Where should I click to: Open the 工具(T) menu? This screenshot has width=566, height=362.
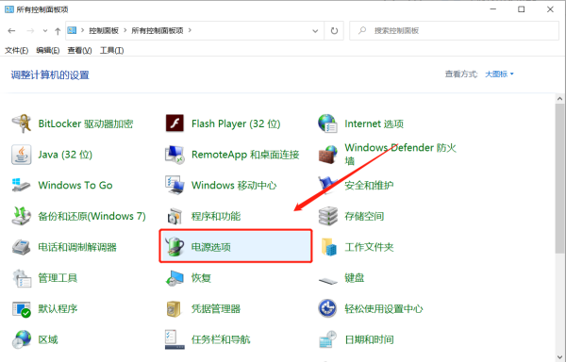pyautogui.click(x=112, y=51)
